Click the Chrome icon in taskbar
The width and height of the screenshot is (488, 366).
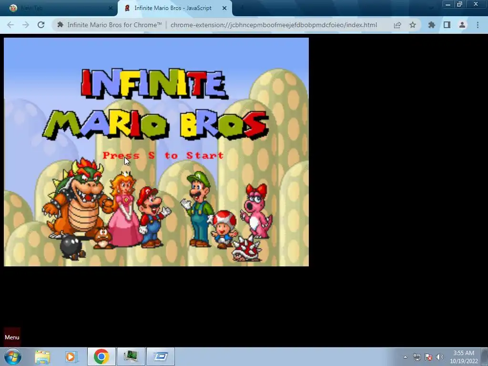click(101, 356)
